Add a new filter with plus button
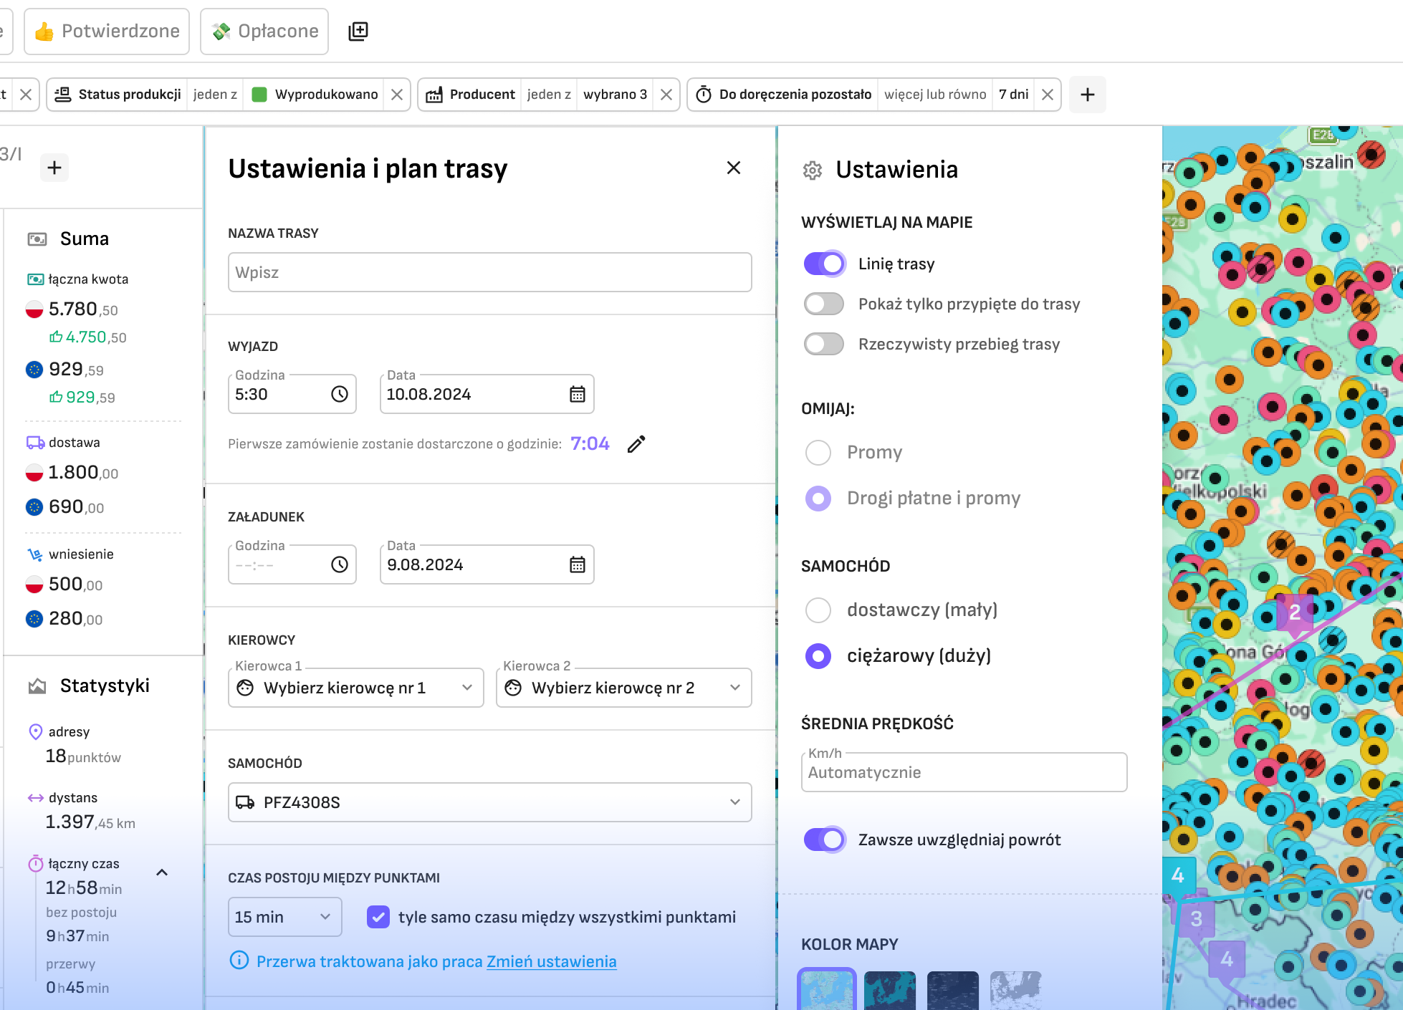Image resolution: width=1403 pixels, height=1010 pixels. [x=1088, y=95]
